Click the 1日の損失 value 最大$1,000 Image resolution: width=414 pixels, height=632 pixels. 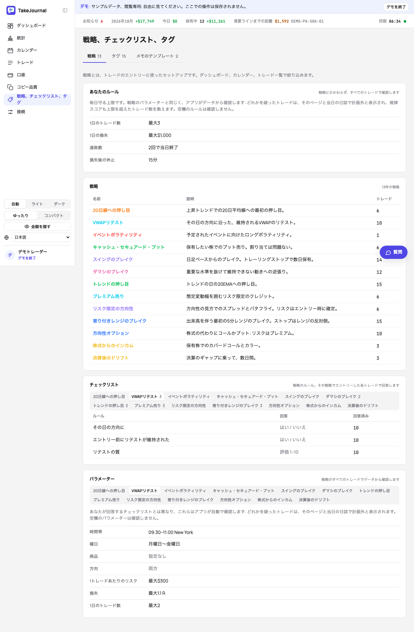click(x=160, y=135)
